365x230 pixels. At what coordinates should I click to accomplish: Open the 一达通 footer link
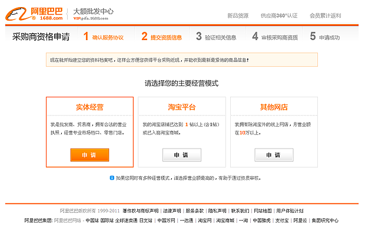pyautogui.click(x=187, y=221)
